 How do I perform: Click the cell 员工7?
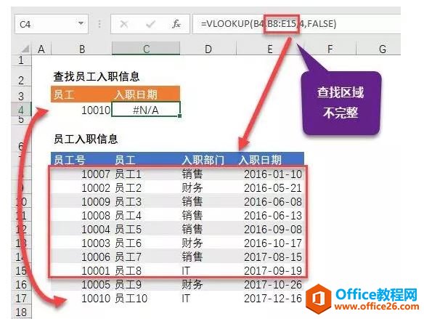coord(128,257)
